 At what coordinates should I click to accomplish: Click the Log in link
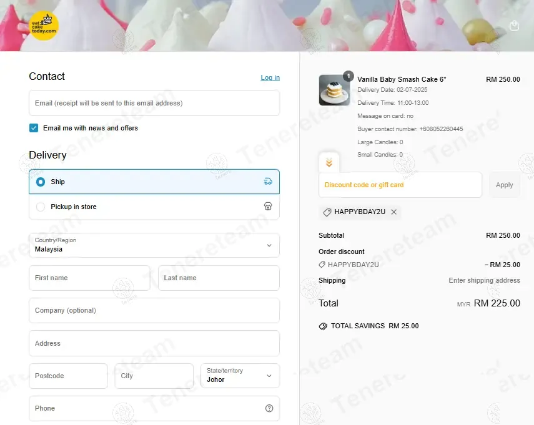click(270, 77)
